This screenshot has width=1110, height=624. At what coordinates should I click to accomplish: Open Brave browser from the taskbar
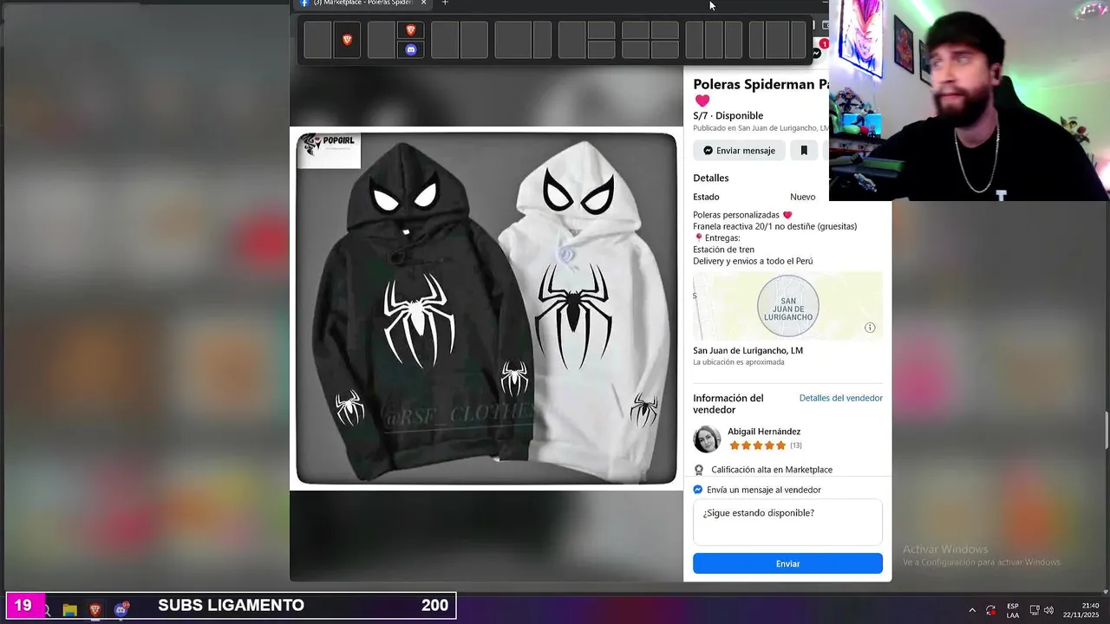point(95,610)
